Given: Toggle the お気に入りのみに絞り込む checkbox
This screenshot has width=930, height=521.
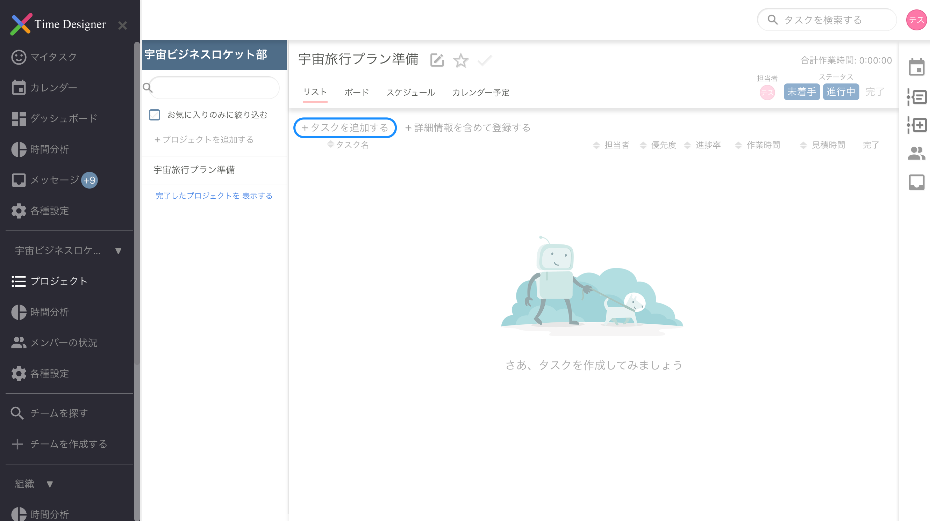Looking at the screenshot, I should click(x=155, y=115).
